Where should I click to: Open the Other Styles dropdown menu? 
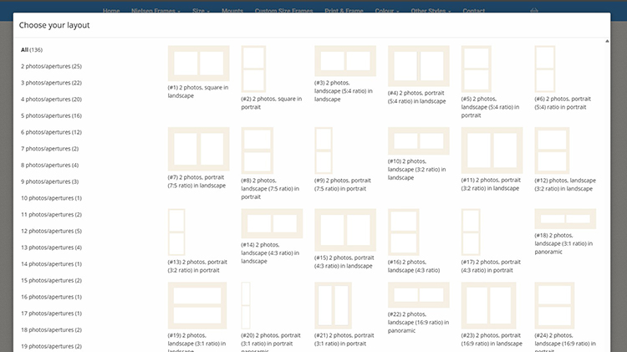[x=431, y=11]
